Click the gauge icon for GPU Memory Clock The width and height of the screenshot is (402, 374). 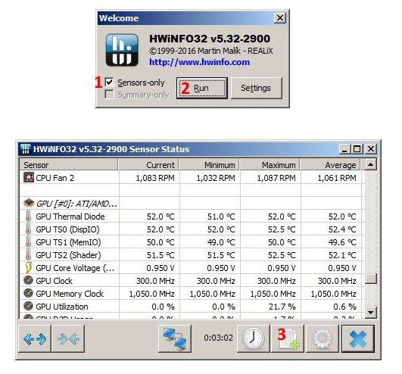coord(28,293)
